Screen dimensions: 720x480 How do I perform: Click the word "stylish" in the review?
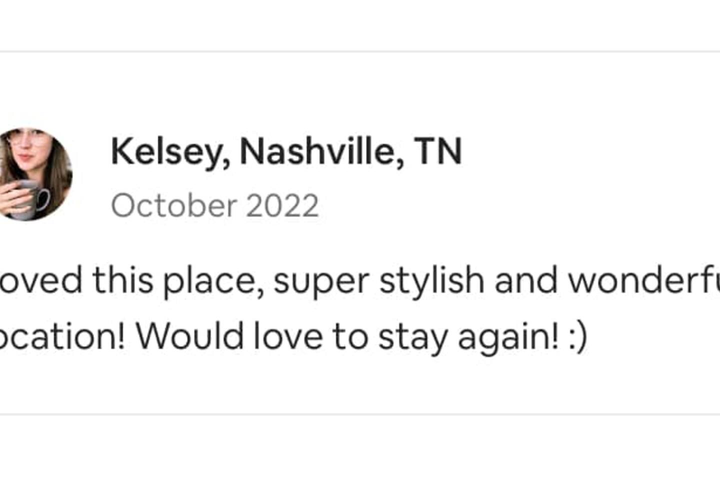coord(431,281)
